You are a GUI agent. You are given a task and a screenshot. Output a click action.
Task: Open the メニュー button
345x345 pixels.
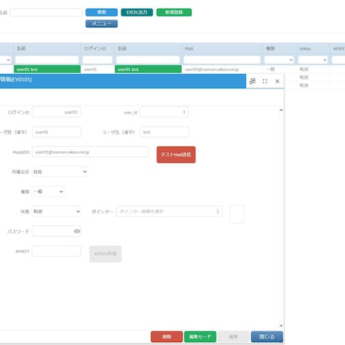click(101, 24)
